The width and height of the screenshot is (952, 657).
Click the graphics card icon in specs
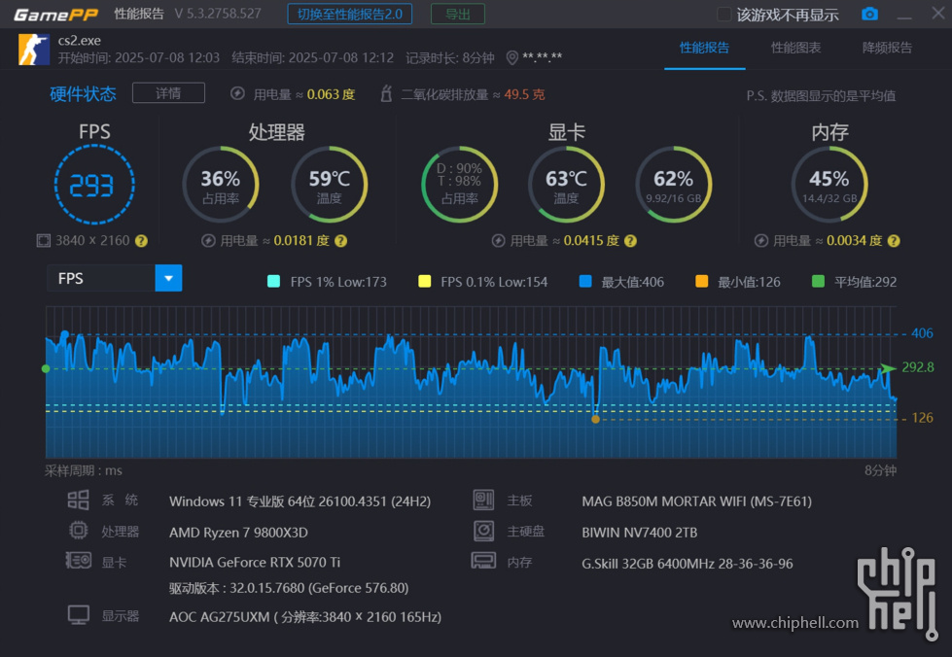pos(79,561)
